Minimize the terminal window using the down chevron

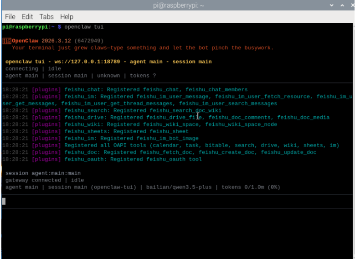click(x=331, y=5)
